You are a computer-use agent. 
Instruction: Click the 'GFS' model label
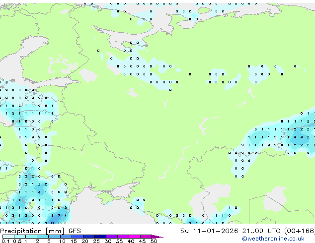(75, 231)
